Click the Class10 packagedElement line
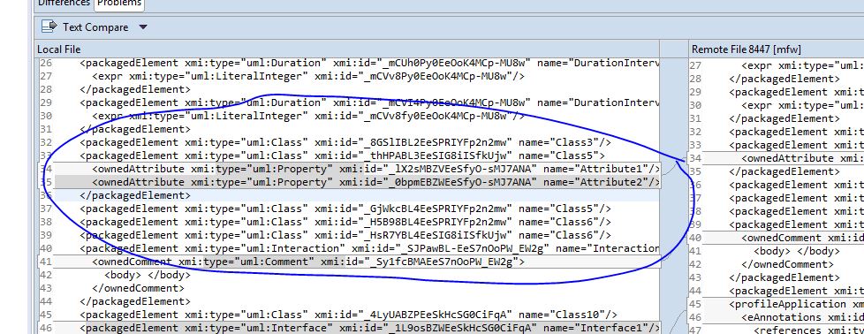This screenshot has width=864, height=334. 348,315
